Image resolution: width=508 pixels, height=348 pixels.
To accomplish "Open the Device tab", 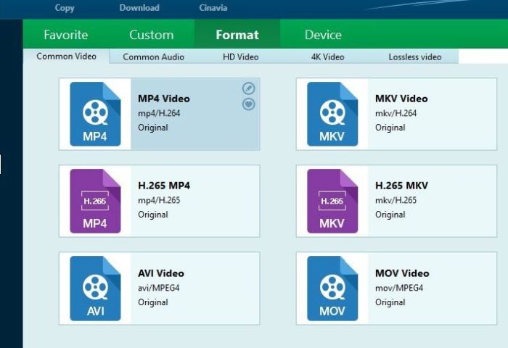I will (323, 35).
